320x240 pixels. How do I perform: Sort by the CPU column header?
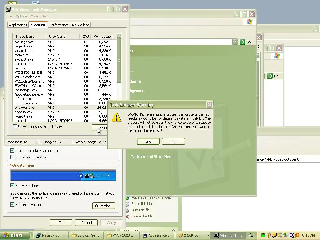click(85, 37)
